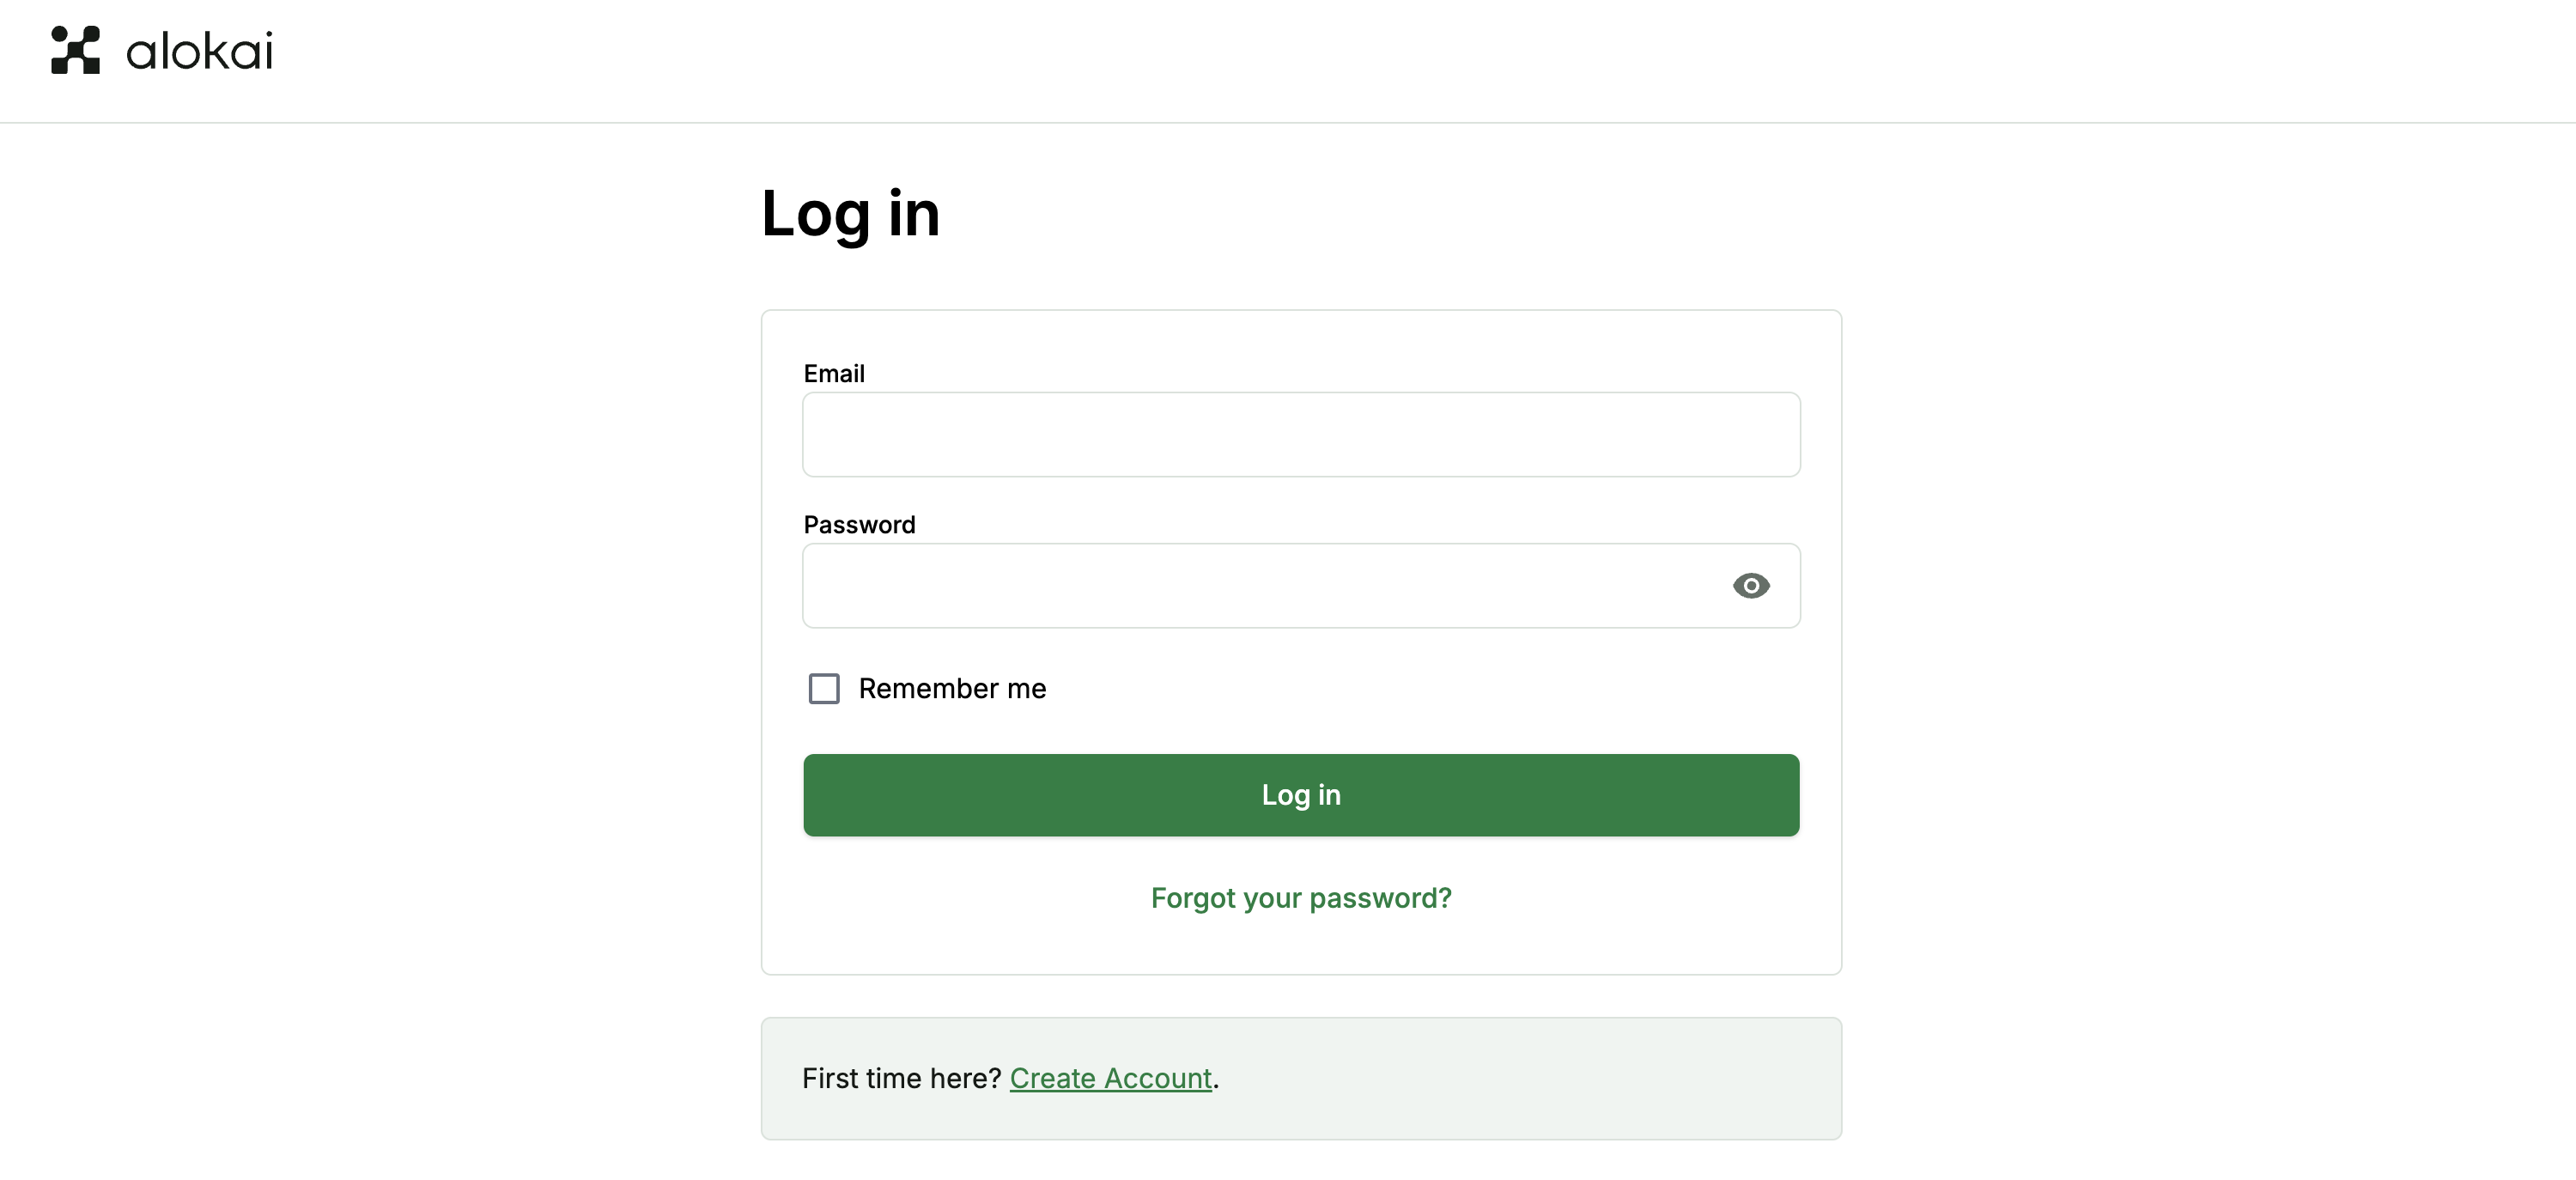2576x1180 pixels.
Task: Click Forgot your password text
Action: tap(1300, 898)
